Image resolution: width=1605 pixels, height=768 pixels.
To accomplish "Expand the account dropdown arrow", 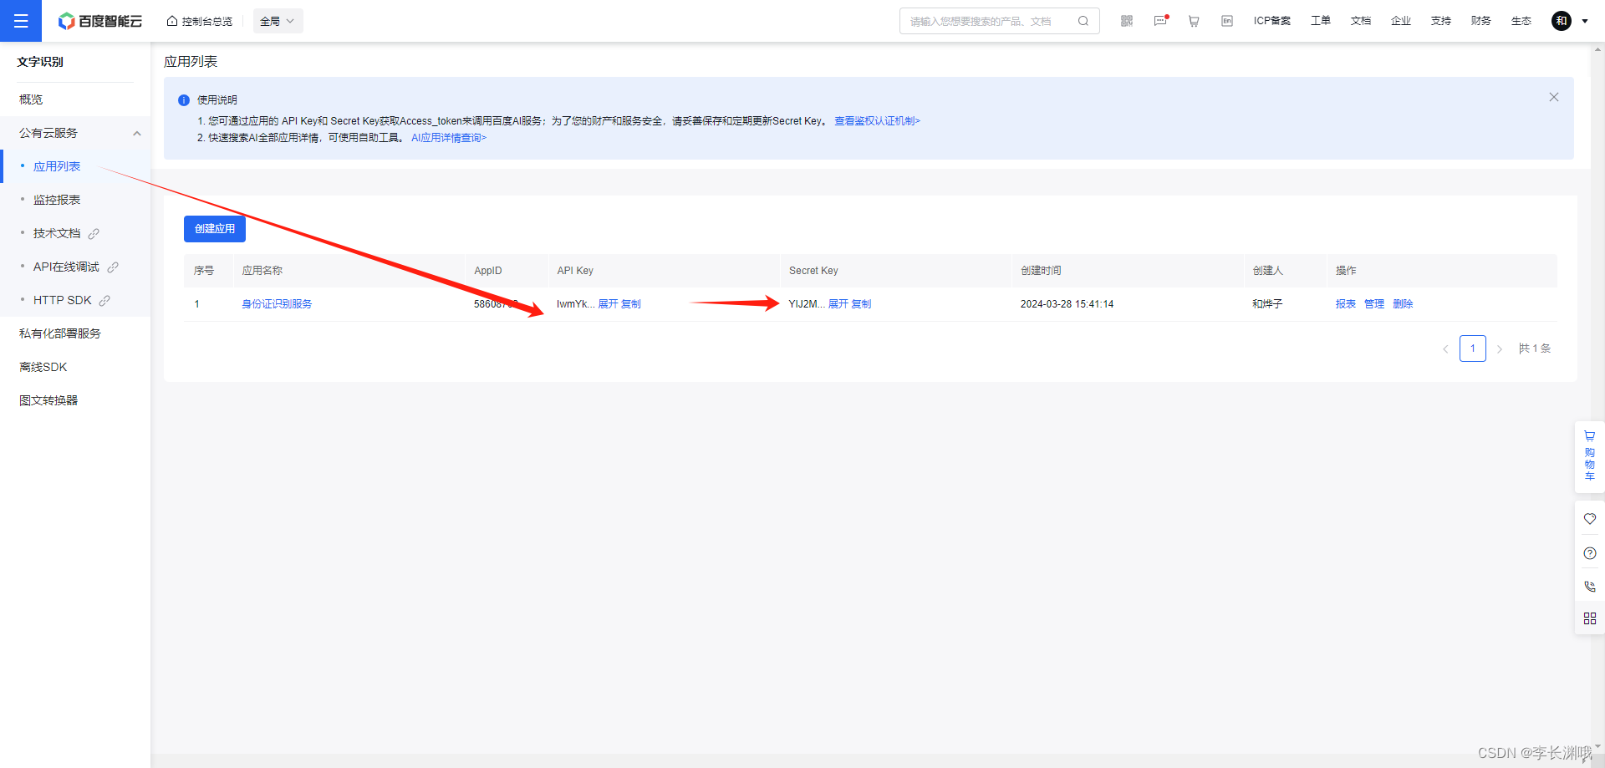I will 1585,22.
